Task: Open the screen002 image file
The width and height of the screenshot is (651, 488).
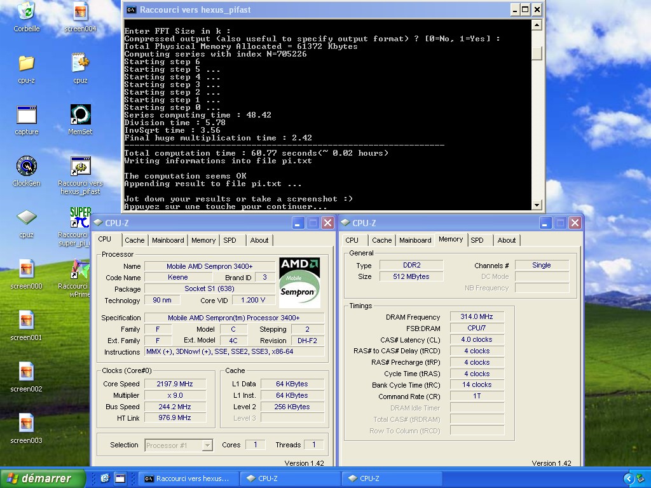Action: 26,372
